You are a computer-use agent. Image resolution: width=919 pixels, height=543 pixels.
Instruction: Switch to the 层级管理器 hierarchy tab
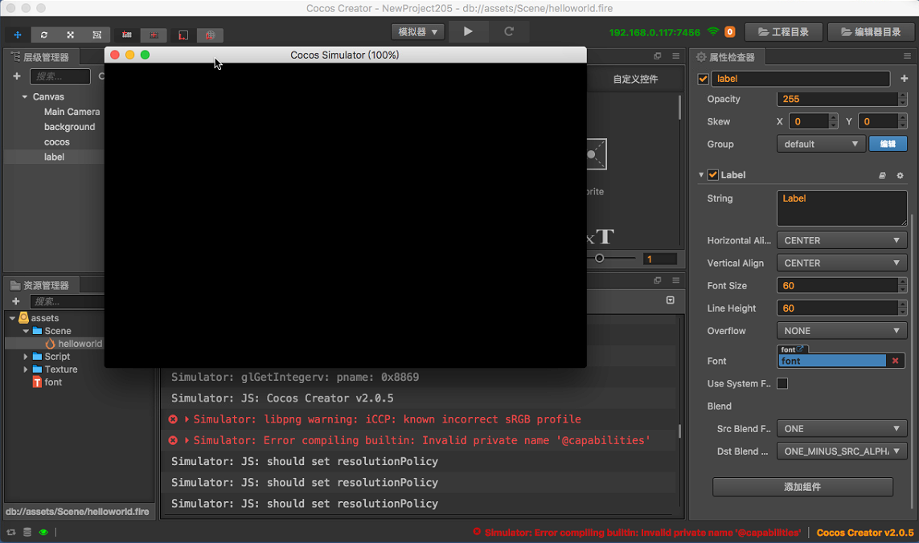[x=41, y=57]
